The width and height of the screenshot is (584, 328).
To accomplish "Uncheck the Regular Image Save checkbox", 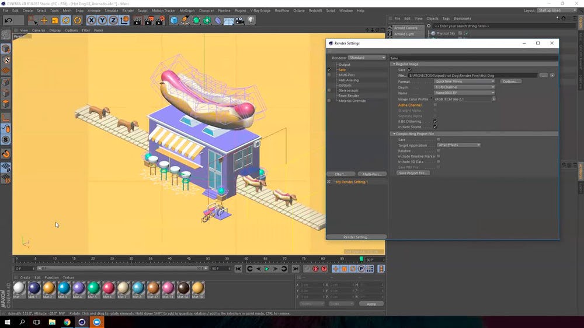I will click(409, 69).
